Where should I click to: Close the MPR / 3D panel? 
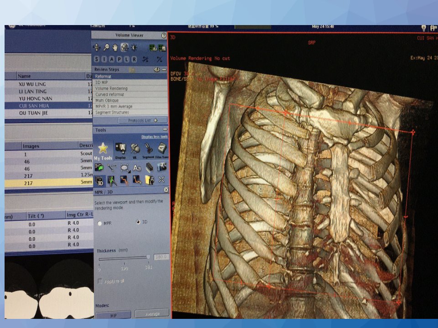[x=166, y=190]
